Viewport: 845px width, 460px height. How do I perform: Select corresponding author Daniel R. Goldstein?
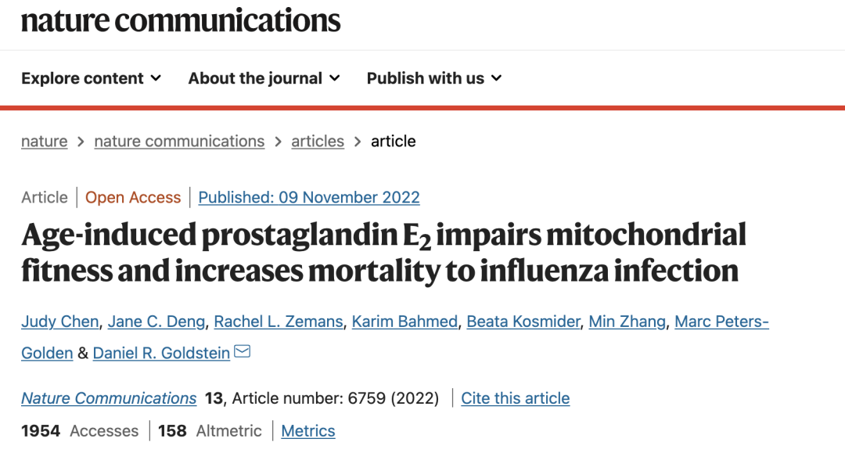pos(161,354)
